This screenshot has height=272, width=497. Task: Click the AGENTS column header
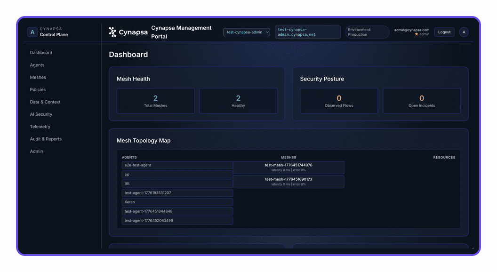[129, 157]
